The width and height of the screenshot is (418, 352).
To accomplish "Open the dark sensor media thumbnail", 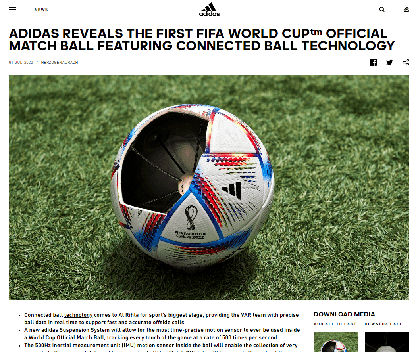I will pos(387,342).
